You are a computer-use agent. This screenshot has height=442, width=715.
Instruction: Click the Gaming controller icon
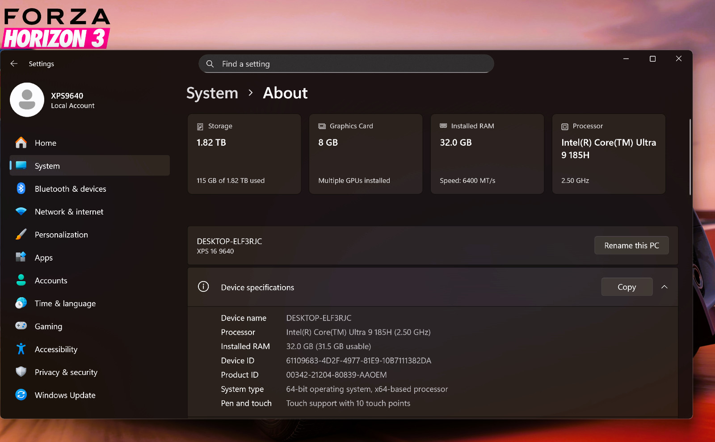point(21,326)
